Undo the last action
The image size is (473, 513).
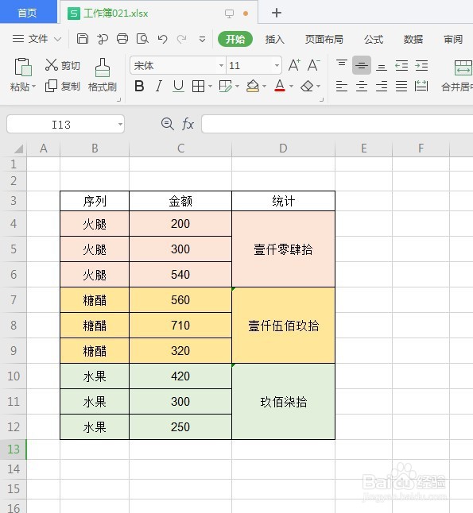coord(162,39)
